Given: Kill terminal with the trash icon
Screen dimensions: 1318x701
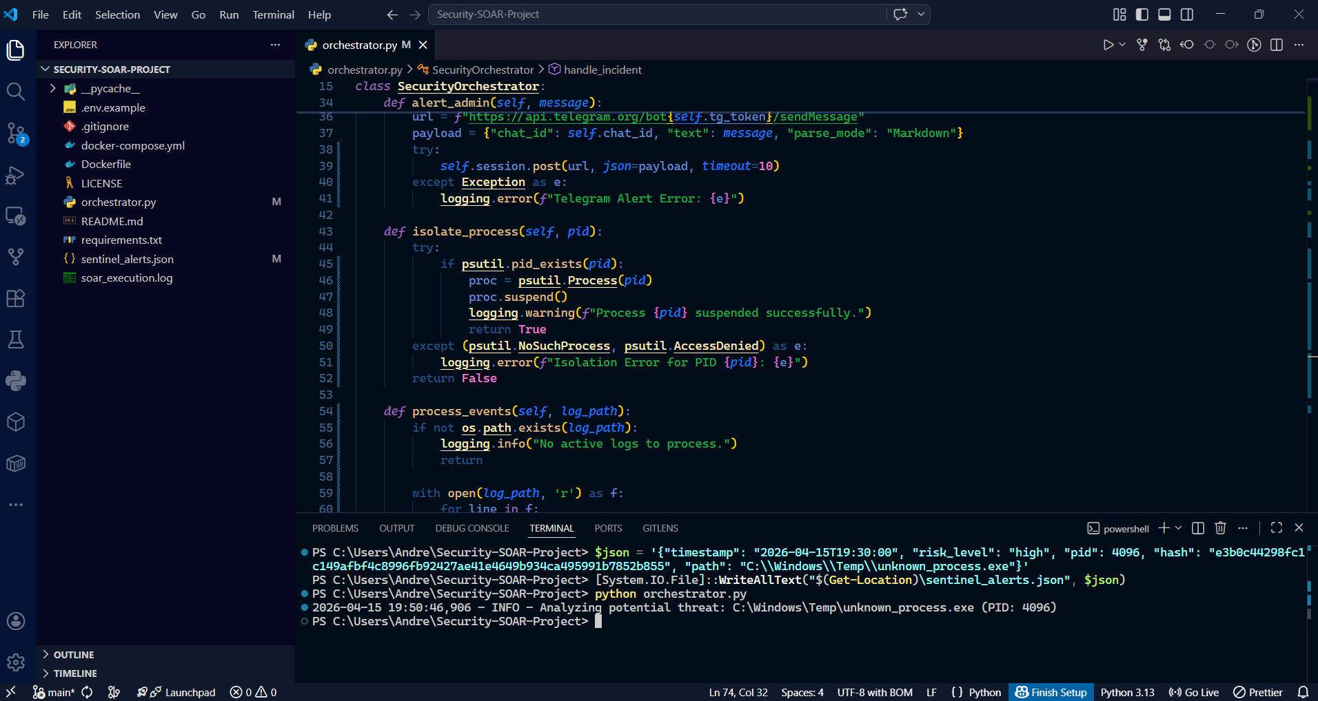Looking at the screenshot, I should coord(1220,528).
